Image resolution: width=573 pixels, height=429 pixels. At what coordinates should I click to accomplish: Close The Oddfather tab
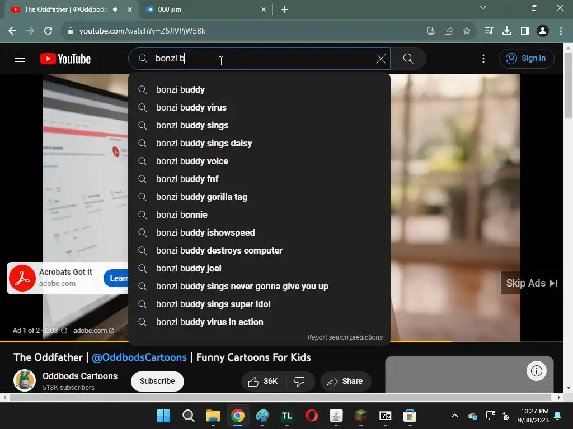130,9
